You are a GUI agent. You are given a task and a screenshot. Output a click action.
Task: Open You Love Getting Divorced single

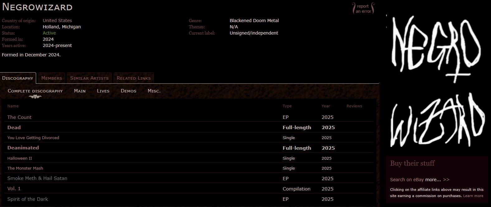pyautogui.click(x=33, y=138)
